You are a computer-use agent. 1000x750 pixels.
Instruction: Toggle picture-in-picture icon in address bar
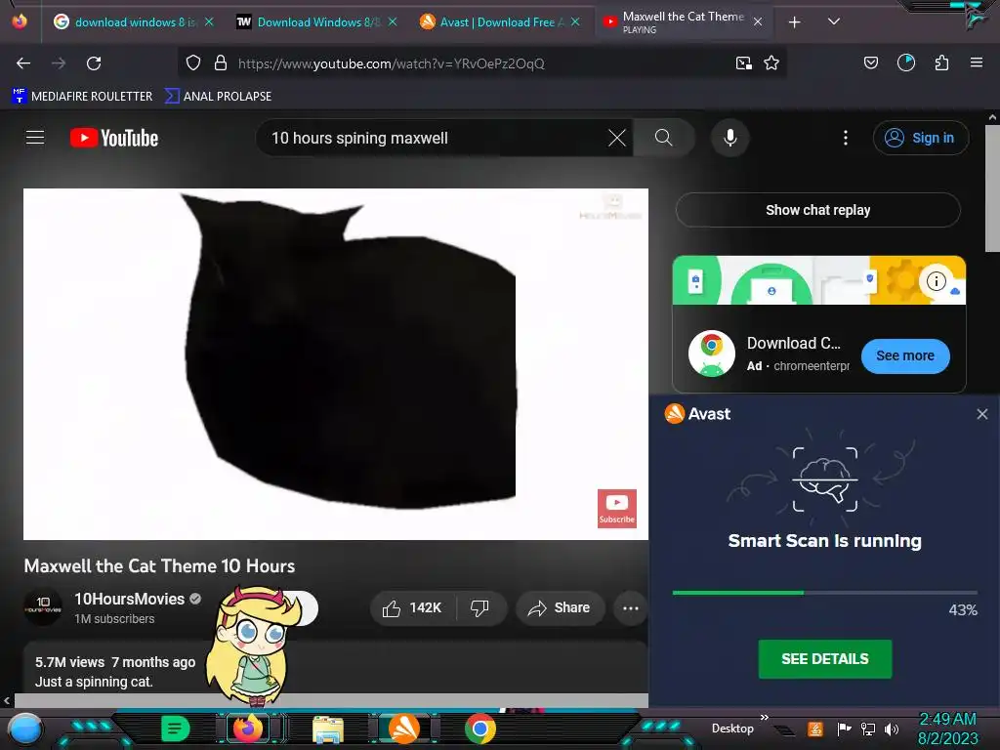743,63
